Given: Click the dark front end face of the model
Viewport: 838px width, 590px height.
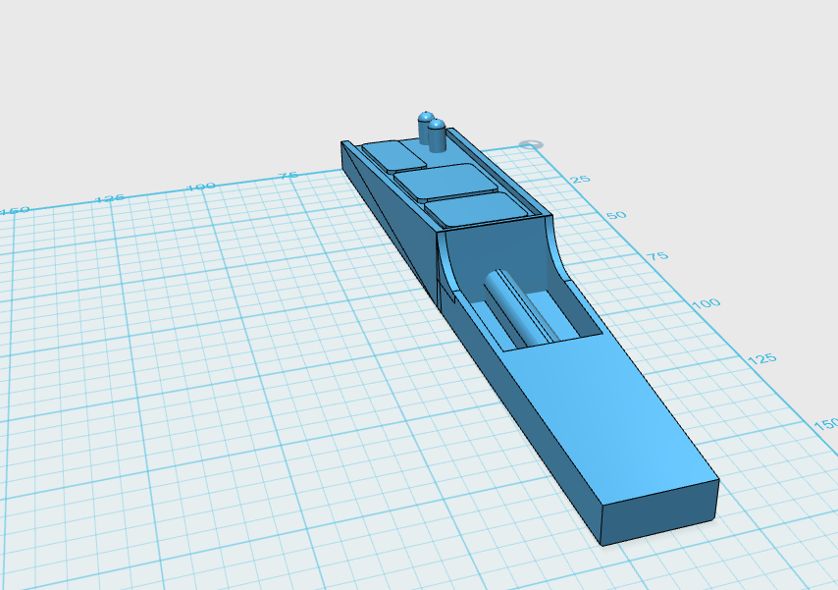Looking at the screenshot, I should (659, 512).
